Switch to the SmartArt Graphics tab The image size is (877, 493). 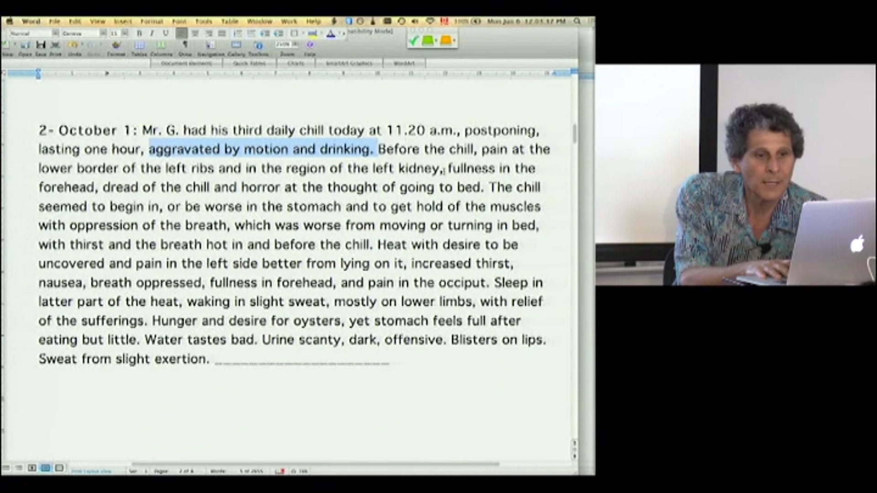[349, 63]
